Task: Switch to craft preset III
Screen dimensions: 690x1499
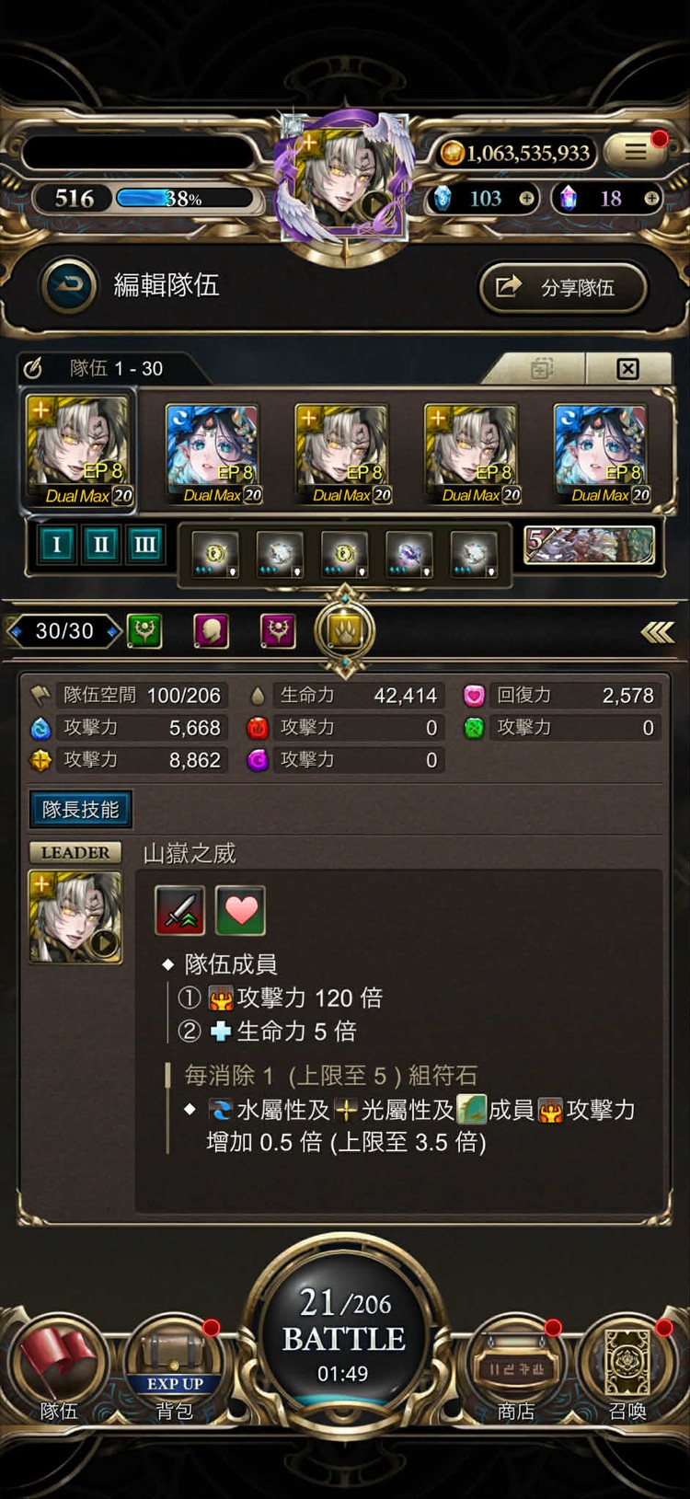Action: point(144,544)
